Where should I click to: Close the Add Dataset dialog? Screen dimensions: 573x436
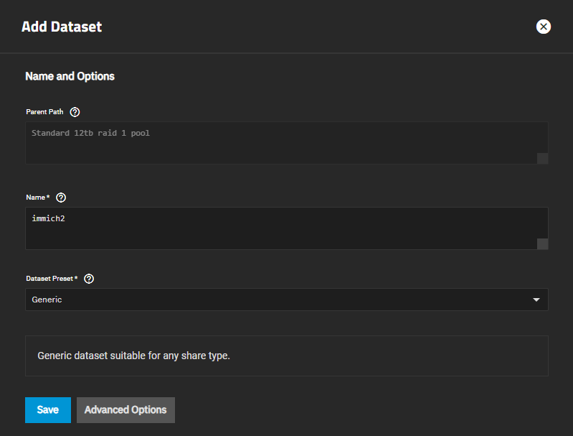pyautogui.click(x=544, y=27)
